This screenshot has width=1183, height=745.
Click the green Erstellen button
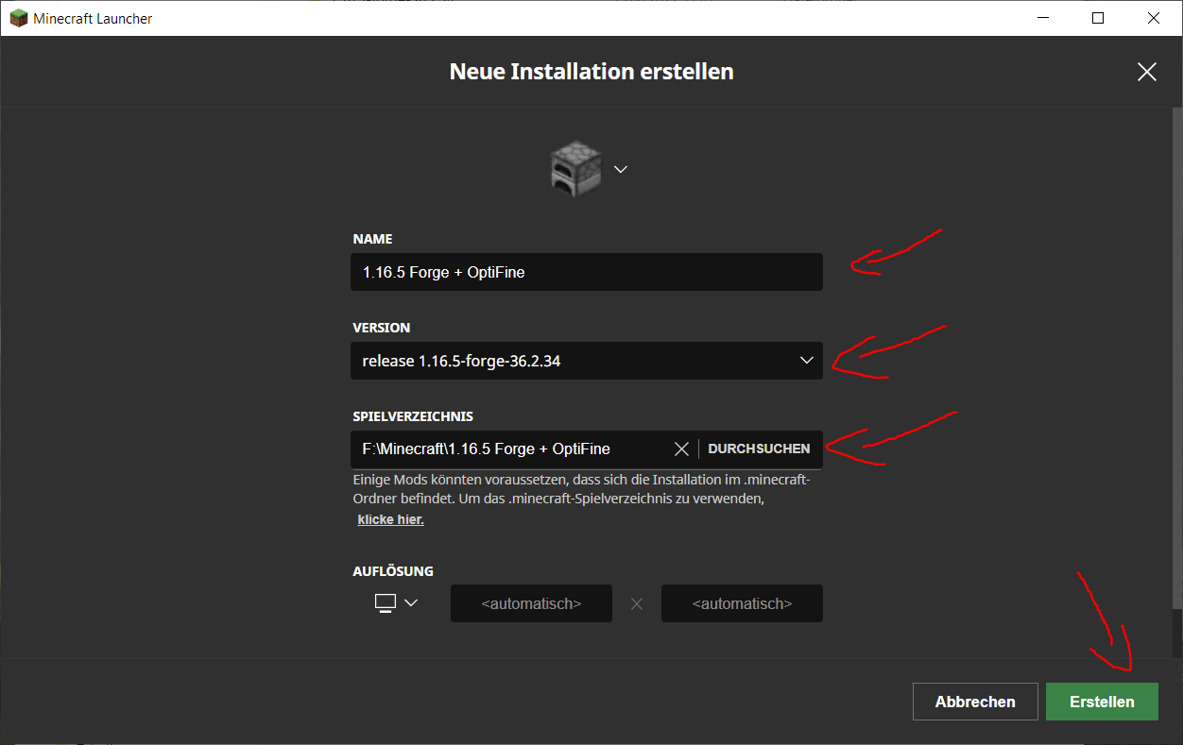click(1102, 702)
